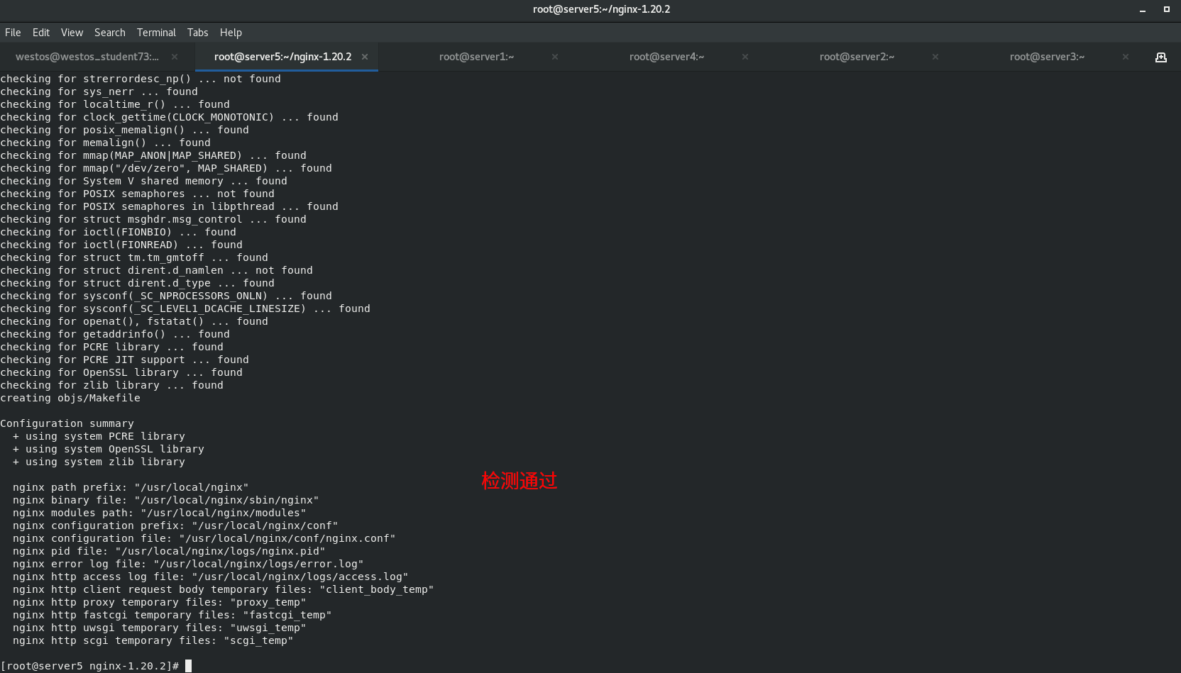The width and height of the screenshot is (1181, 673).
Task: Click the 'checking for strerrordesc_np()' line
Action: click(x=141, y=79)
